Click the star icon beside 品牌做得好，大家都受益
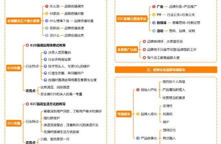The height and width of the screenshot is (144, 221). coord(144,41)
